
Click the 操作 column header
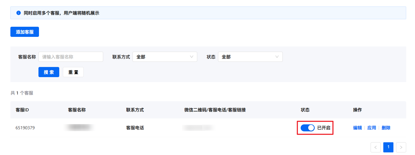[x=357, y=110]
